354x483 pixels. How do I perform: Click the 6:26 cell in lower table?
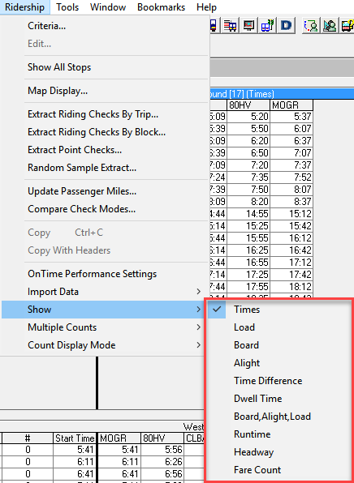click(x=162, y=462)
